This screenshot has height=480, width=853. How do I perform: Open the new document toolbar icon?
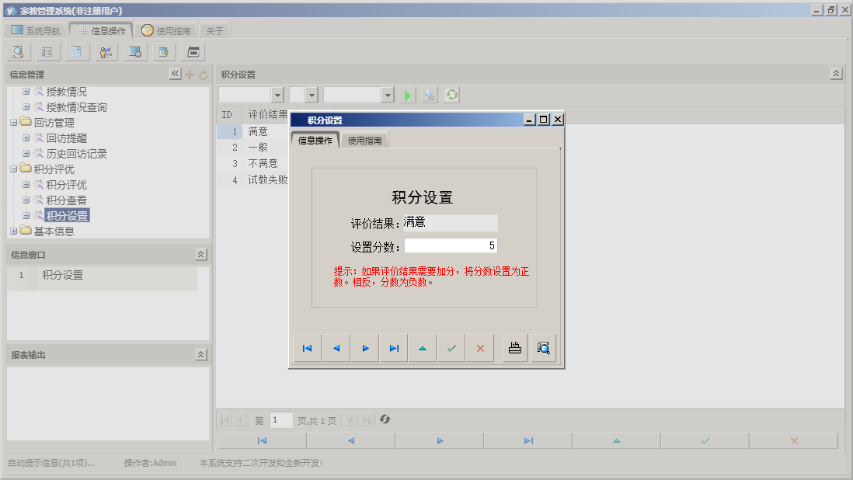76,51
